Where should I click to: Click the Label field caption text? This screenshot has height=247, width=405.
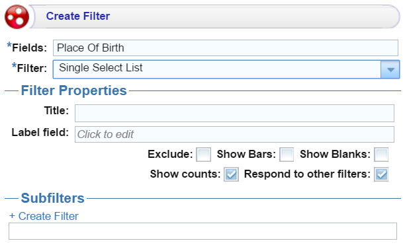40,133
